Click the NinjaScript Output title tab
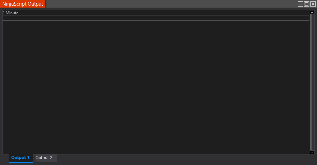This screenshot has width=317, height=165. pyautogui.click(x=23, y=4)
